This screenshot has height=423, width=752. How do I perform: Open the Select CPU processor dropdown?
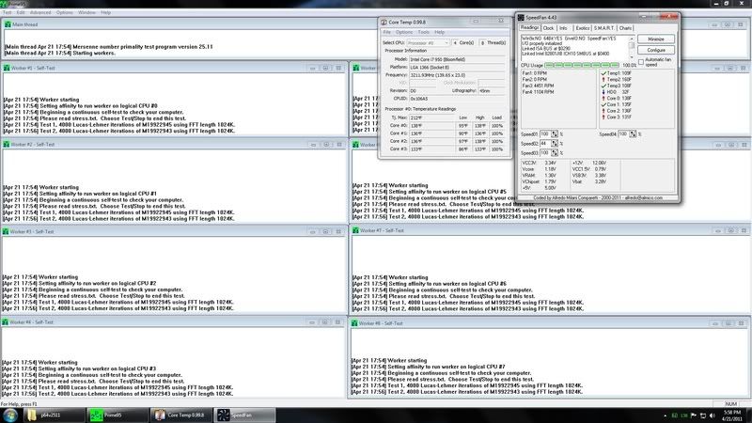[x=428, y=42]
